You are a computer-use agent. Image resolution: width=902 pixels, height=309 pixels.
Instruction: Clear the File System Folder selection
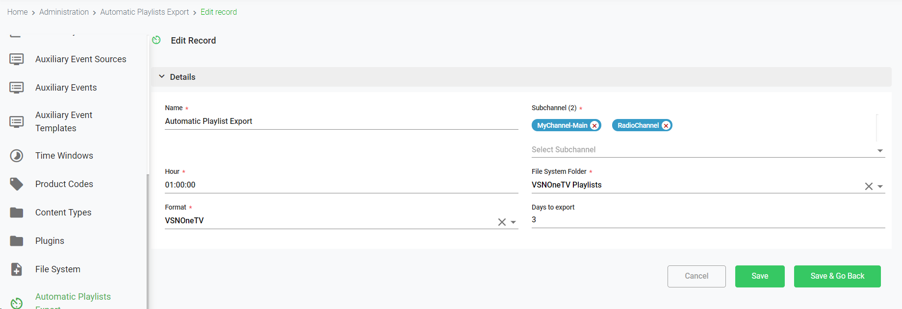[869, 187]
